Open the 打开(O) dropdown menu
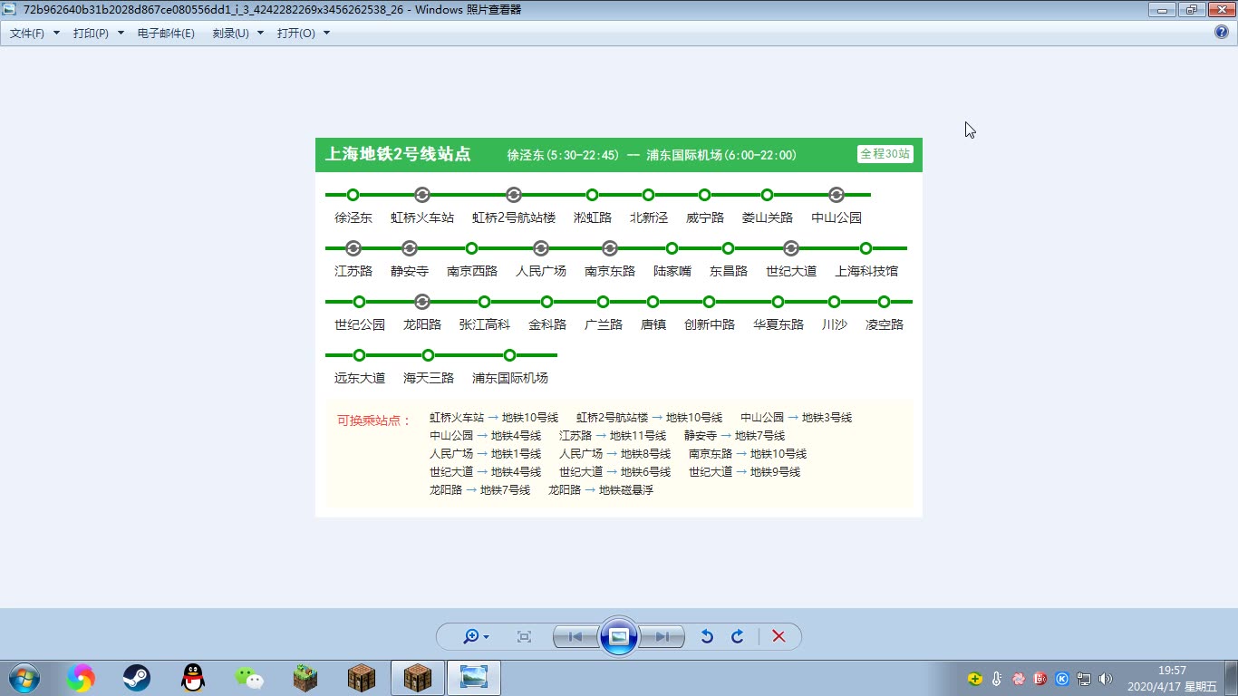Screen dimensions: 1238x696 [x=304, y=33]
